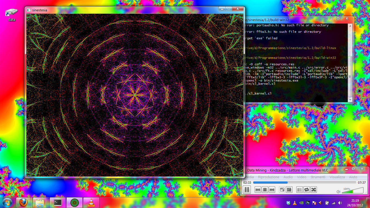370x208 pixels.
Task: Click the sinestesia window title icon
Action: [x=28, y=10]
